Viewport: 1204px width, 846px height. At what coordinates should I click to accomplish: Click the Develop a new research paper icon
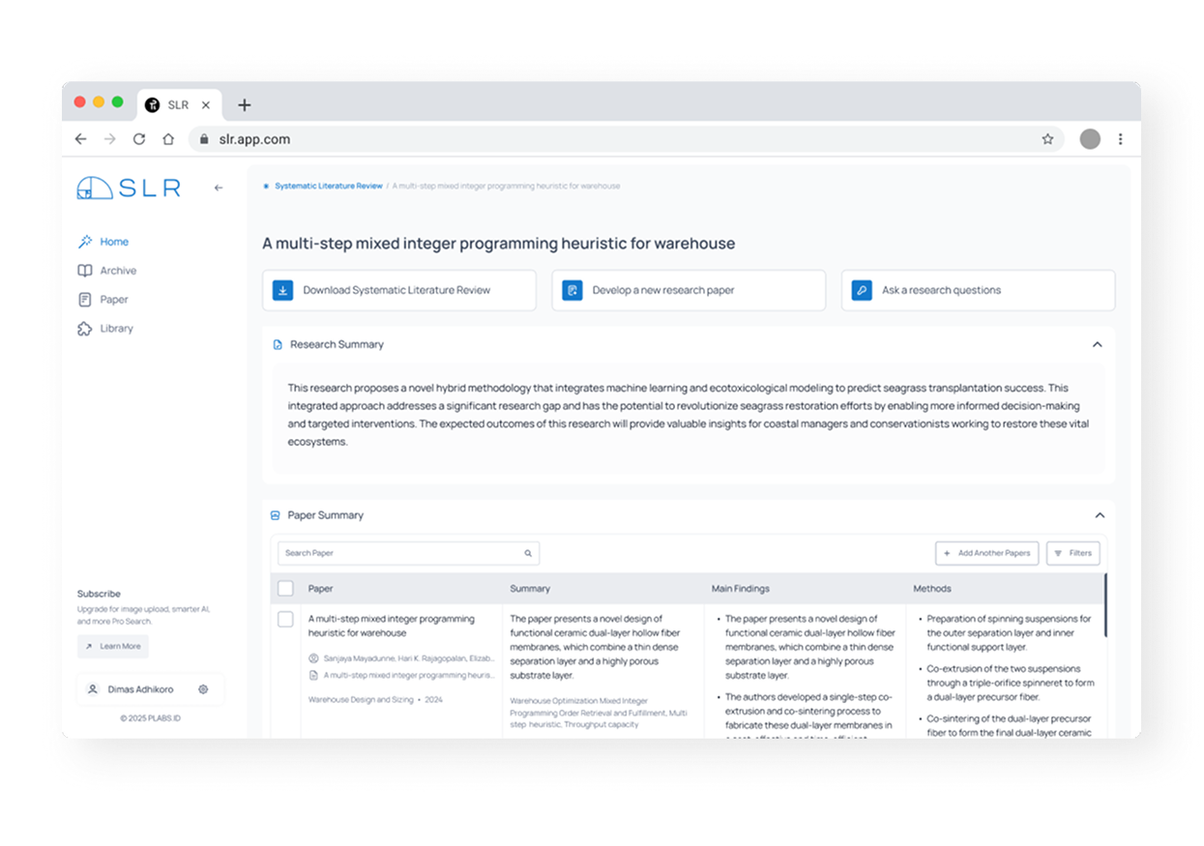[x=573, y=290]
